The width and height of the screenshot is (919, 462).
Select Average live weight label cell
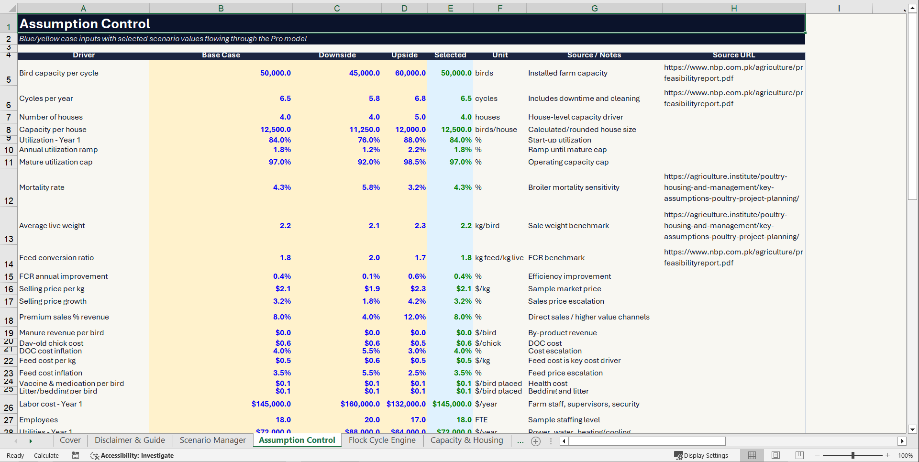point(83,226)
